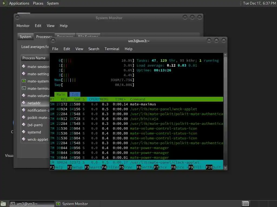The image size is (277, 207).
Task: Open the System menu in top panel
Action: [x=53, y=3]
